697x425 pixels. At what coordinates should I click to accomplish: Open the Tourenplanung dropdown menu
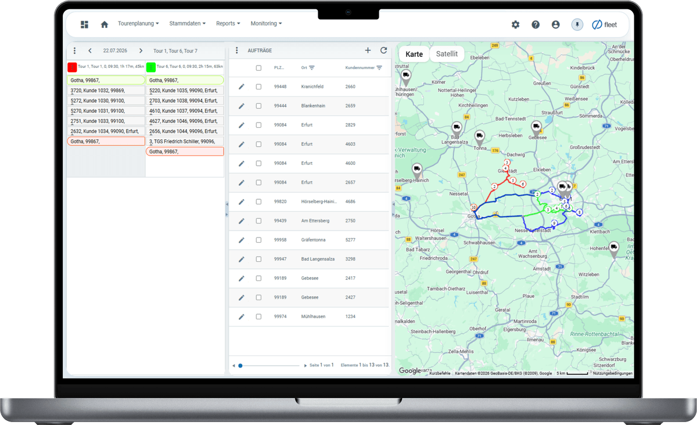[138, 24]
